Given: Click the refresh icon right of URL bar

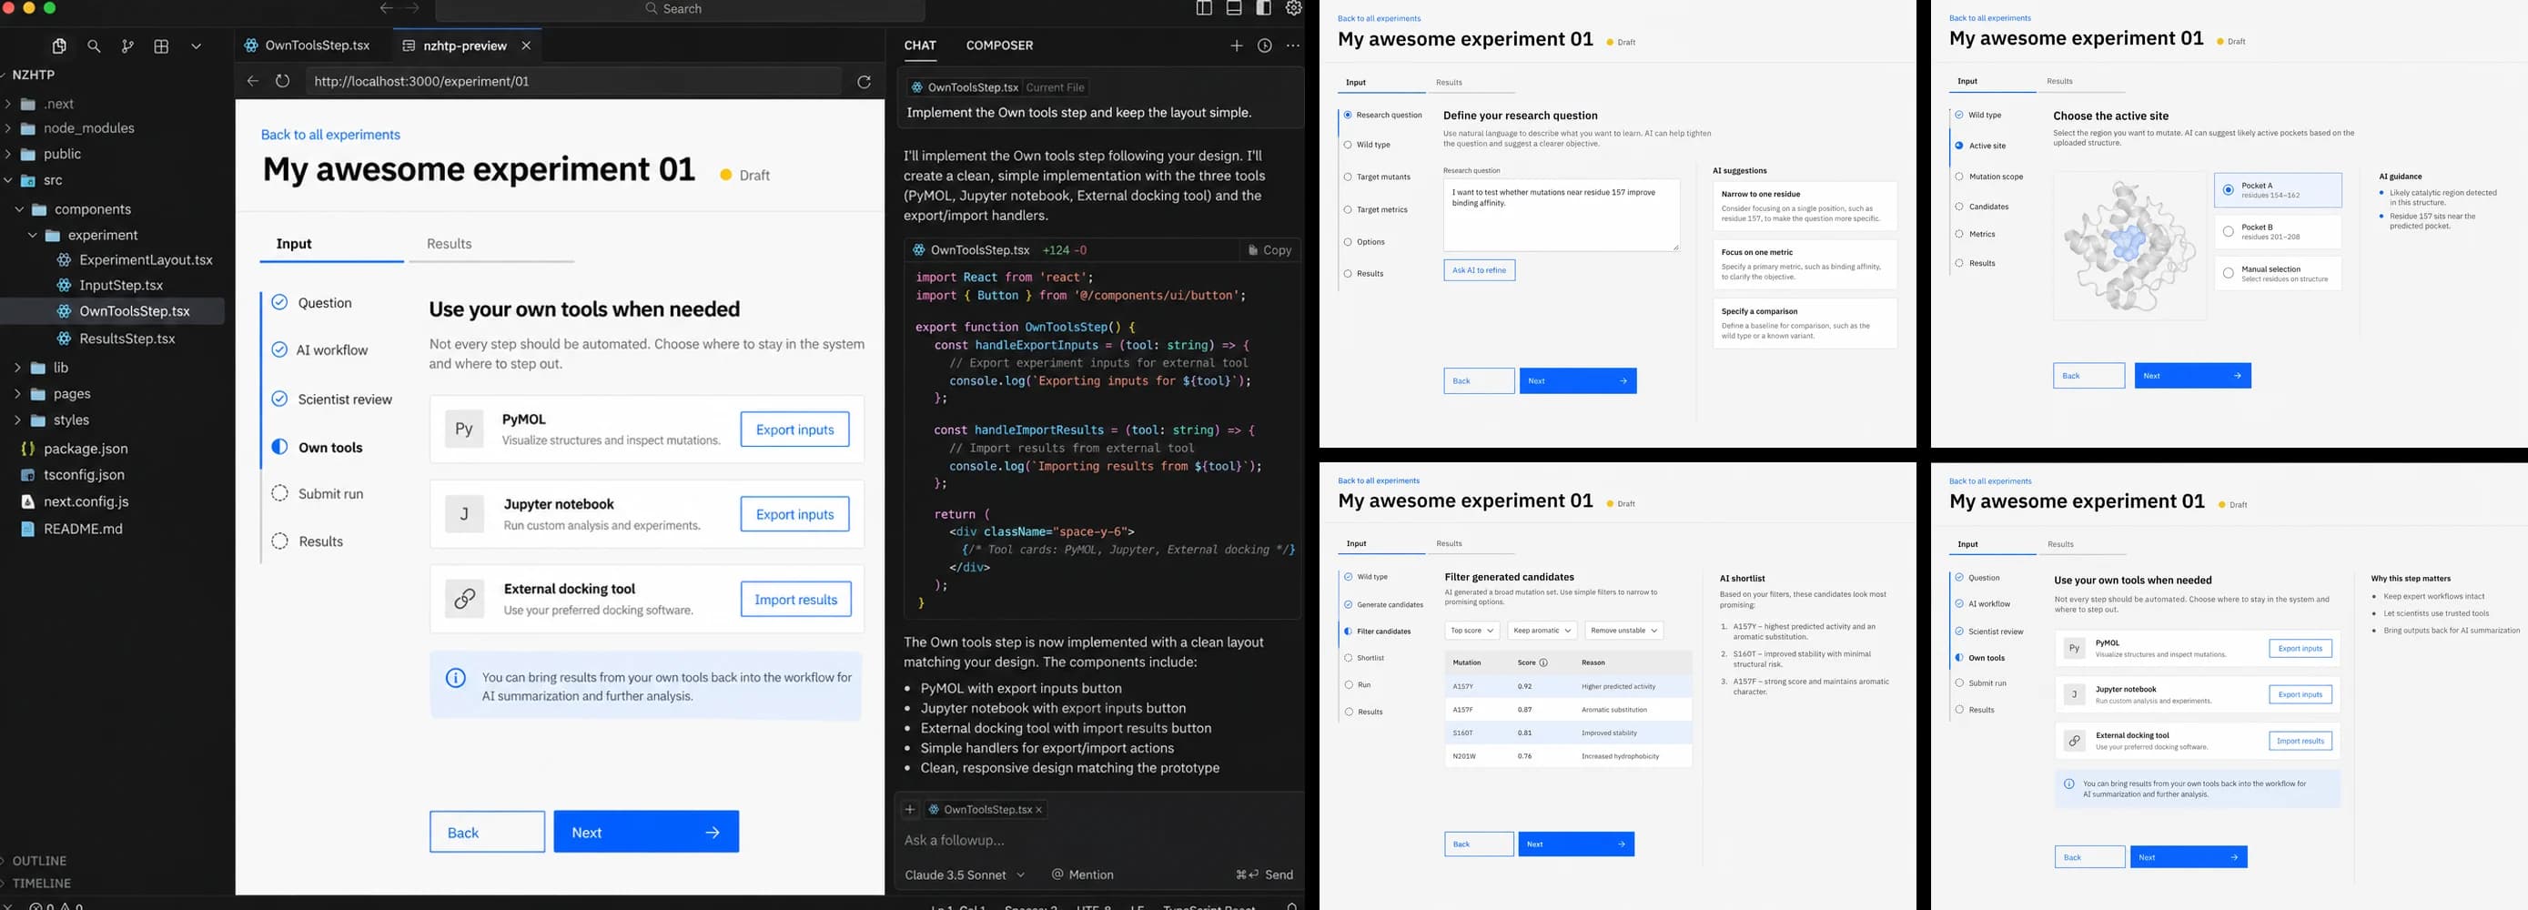Looking at the screenshot, I should click(864, 82).
